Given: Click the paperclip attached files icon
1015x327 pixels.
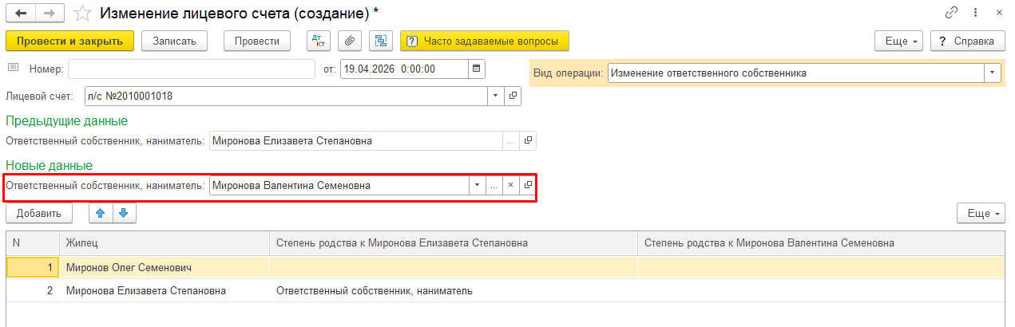Looking at the screenshot, I should pos(349,41).
